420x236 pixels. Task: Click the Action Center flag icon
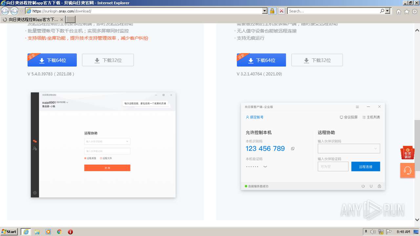[x=388, y=232]
